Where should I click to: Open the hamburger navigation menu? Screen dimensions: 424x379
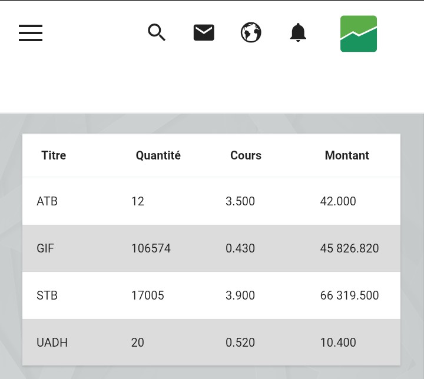point(31,33)
